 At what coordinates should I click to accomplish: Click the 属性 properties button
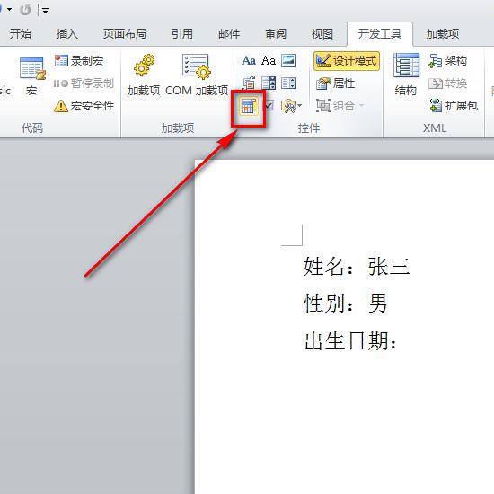click(335, 84)
